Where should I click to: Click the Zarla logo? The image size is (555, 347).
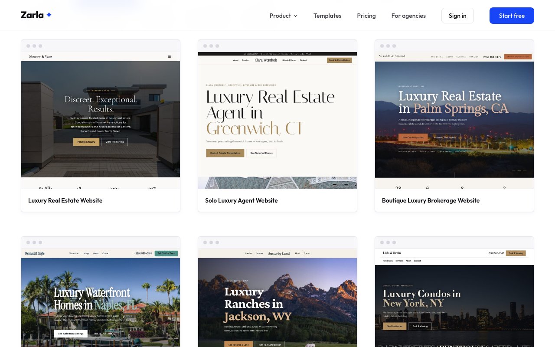coord(36,15)
